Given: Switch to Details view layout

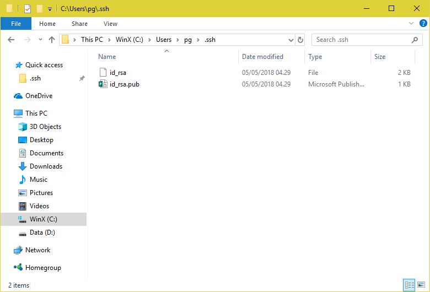Looking at the screenshot, I should (409, 285).
